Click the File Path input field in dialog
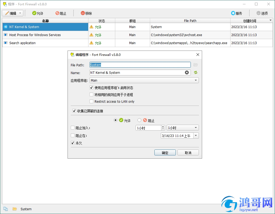275x214 pixels. tap(140, 65)
